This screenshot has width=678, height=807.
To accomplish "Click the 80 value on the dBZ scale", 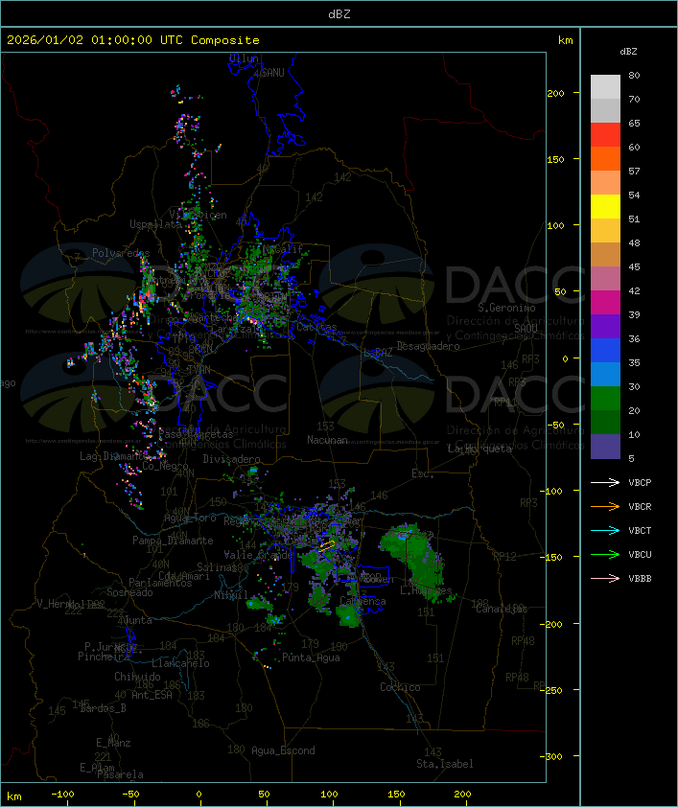I will click(x=634, y=75).
